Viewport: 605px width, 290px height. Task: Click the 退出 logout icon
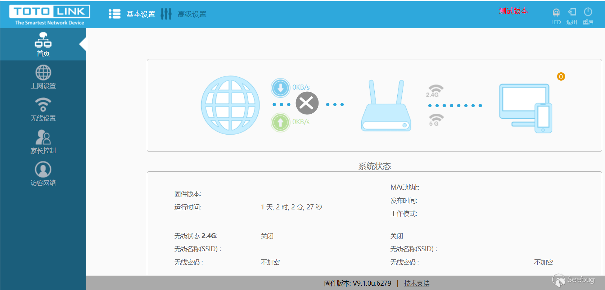(572, 12)
